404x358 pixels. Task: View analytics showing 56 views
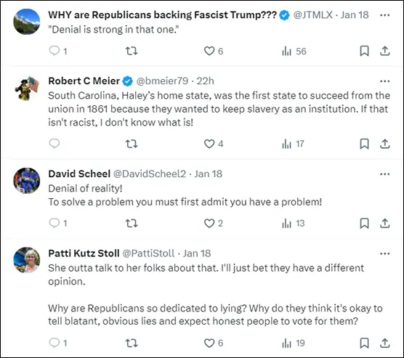click(294, 51)
